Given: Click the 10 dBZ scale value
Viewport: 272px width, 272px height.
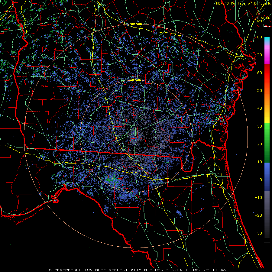Looking at the screenshot, I should point(260,162).
